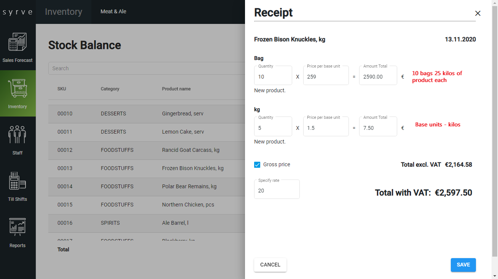498x279 pixels.
Task: Click the Meat & Ale store selector
Action: (x=113, y=12)
